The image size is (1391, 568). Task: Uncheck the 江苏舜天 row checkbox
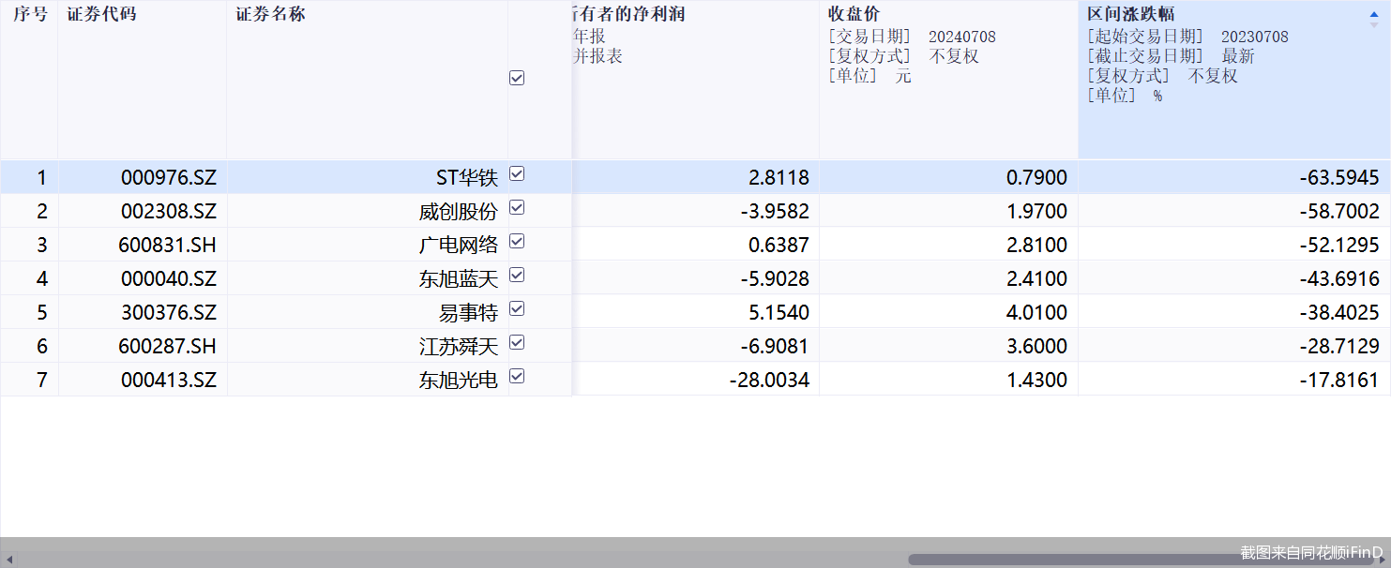517,343
